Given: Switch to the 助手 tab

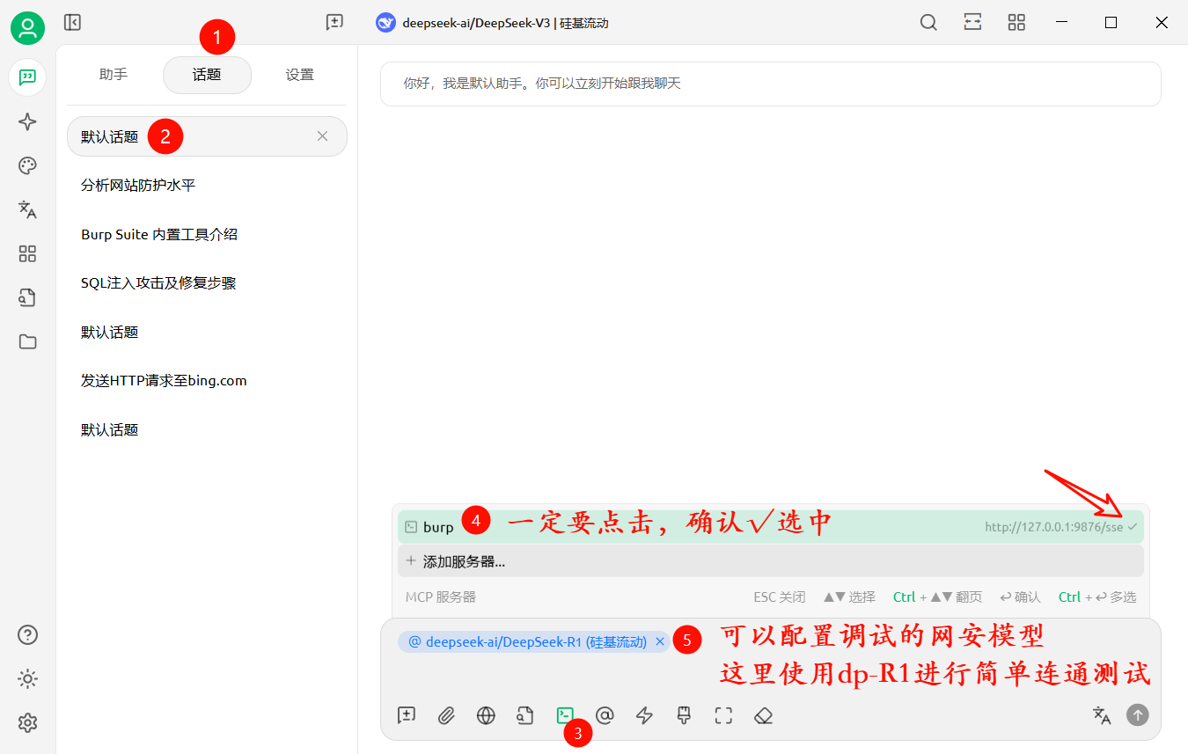Looking at the screenshot, I should point(114,75).
